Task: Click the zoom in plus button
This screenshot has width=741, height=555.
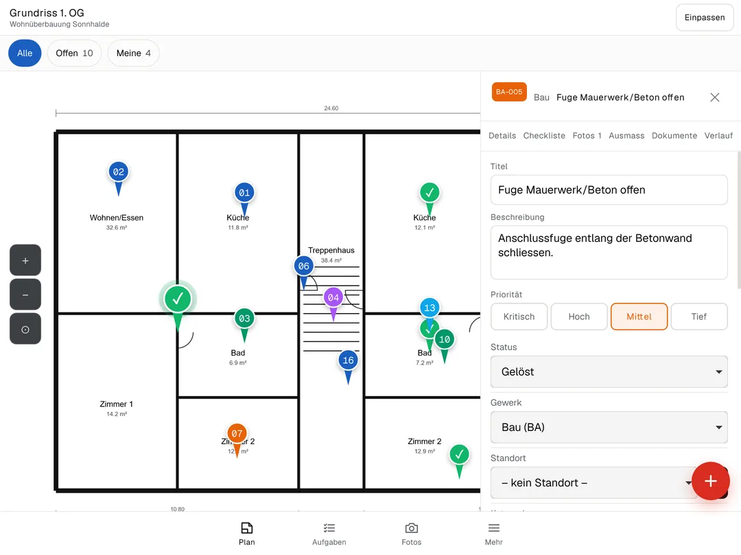Action: tap(25, 260)
